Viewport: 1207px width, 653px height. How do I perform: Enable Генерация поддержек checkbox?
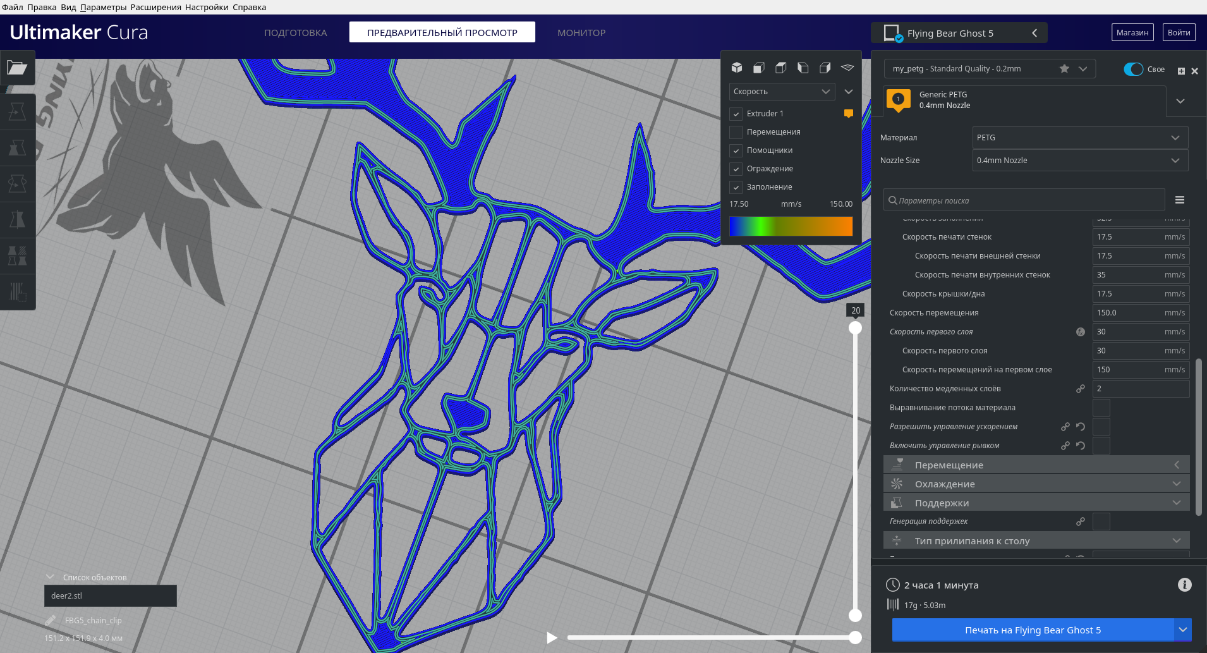click(1101, 522)
